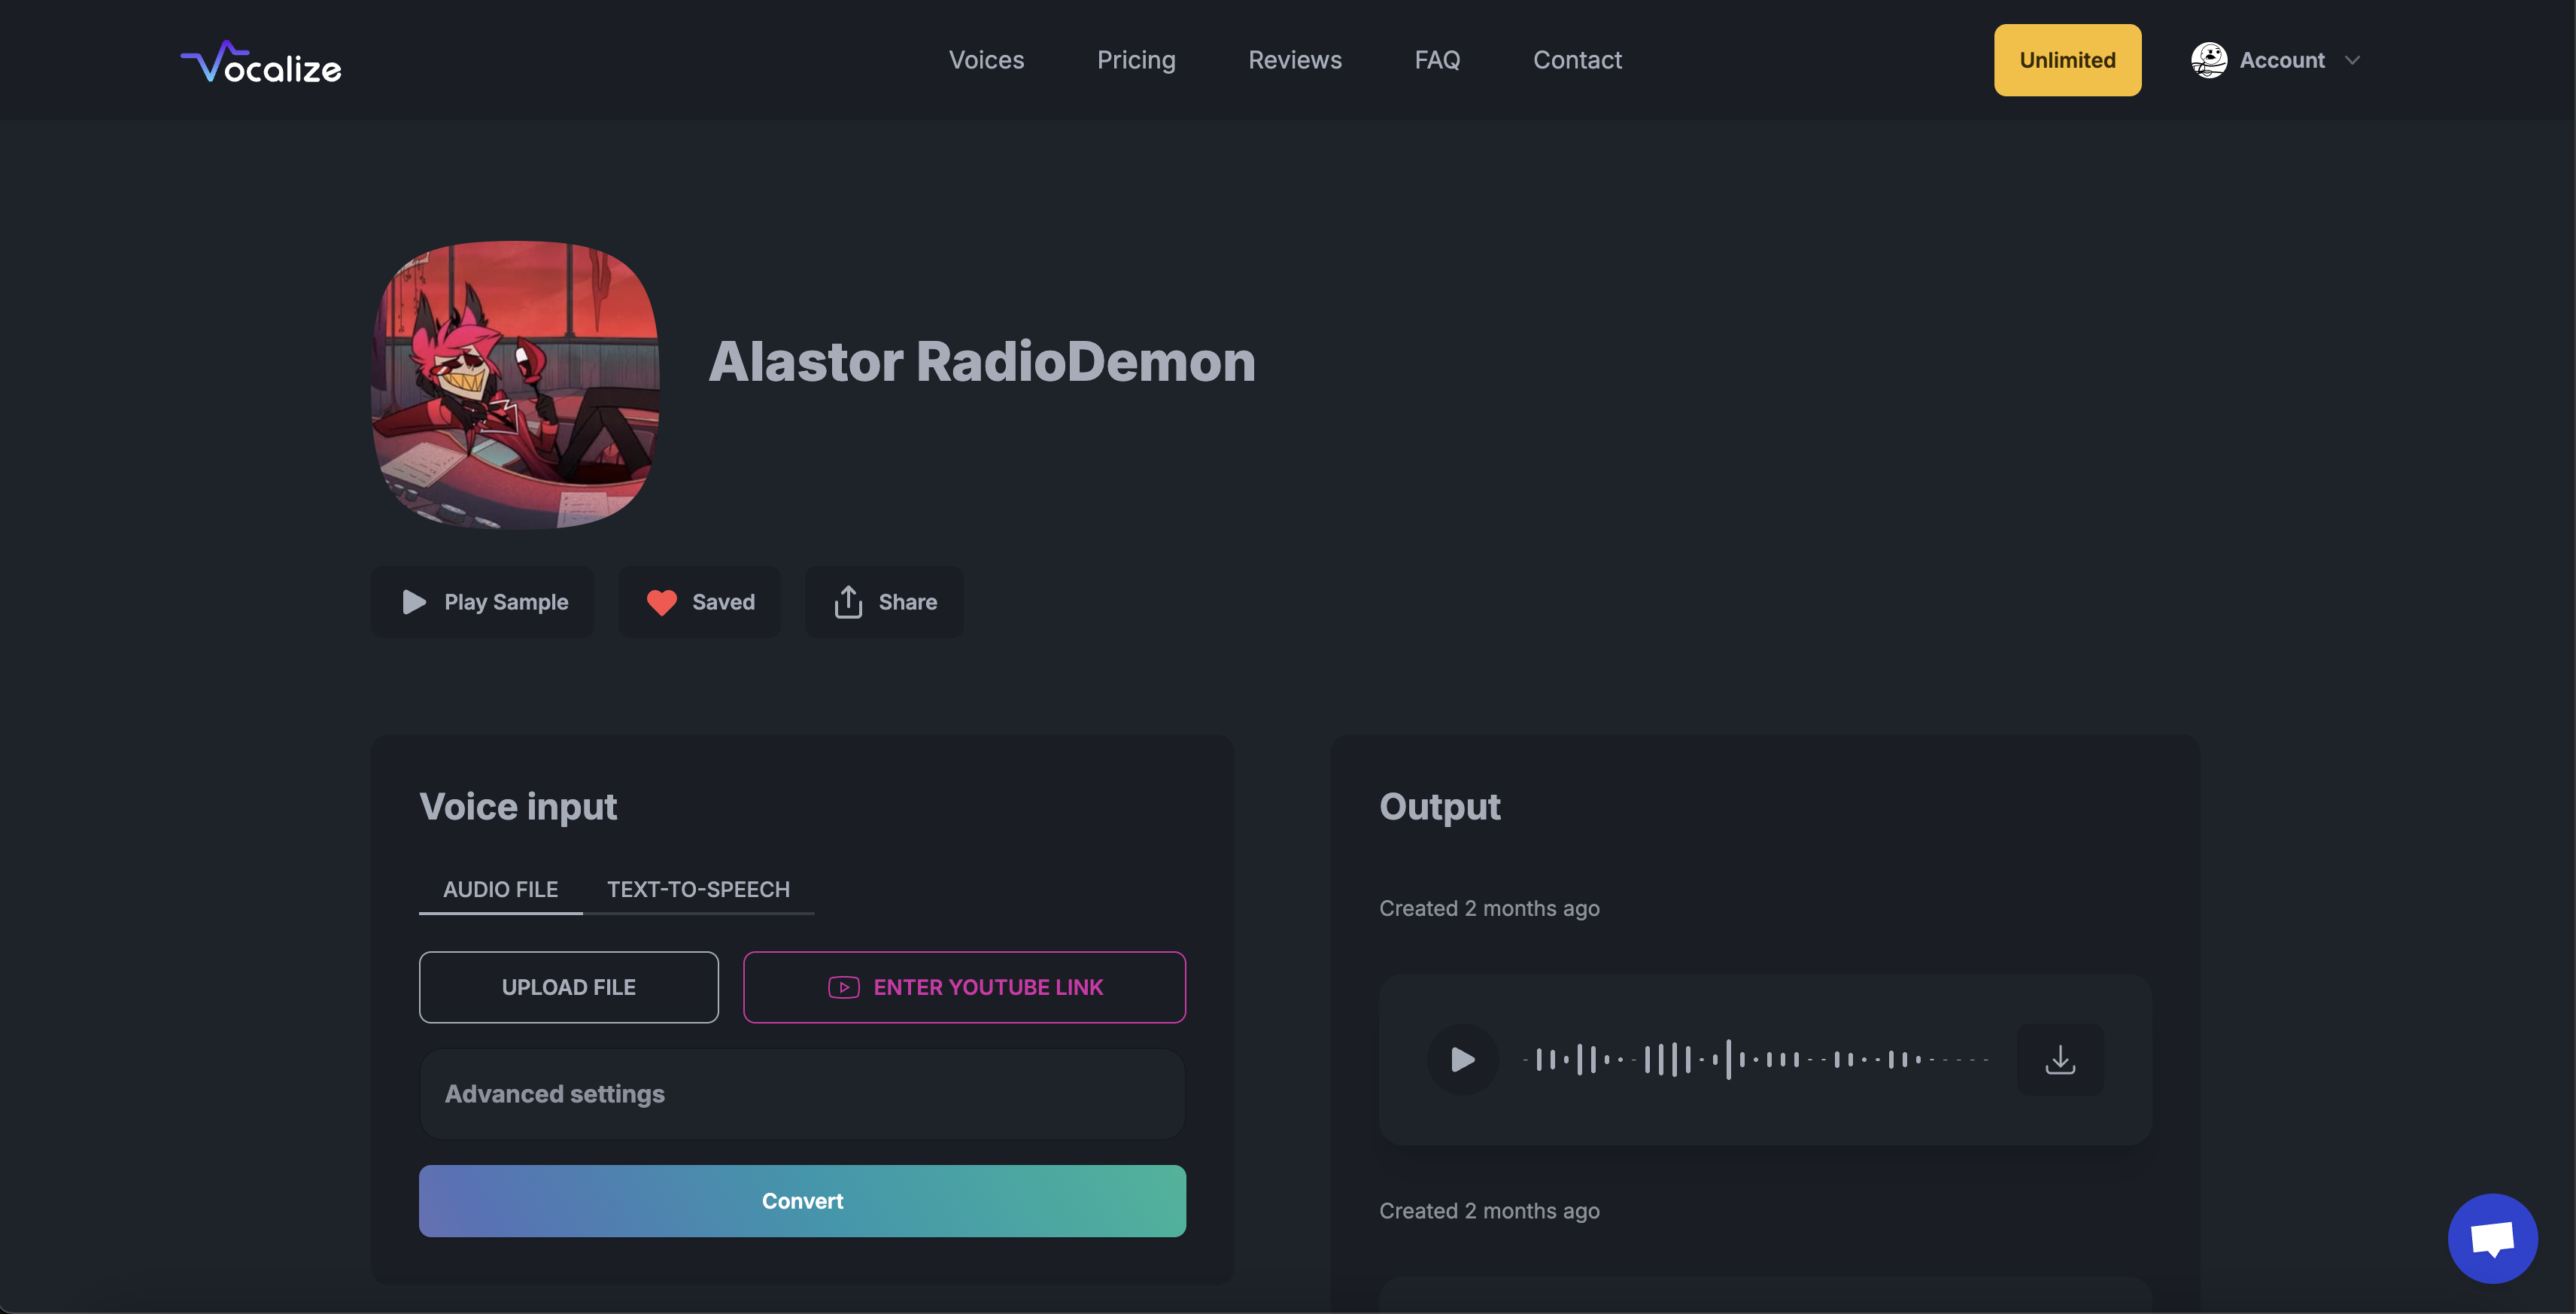The height and width of the screenshot is (1314, 2576).
Task: Seek within the output audio waveform
Action: coord(1756,1059)
